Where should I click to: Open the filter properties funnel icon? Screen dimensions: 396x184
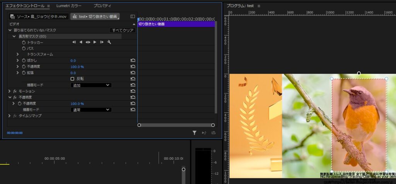tap(194, 133)
